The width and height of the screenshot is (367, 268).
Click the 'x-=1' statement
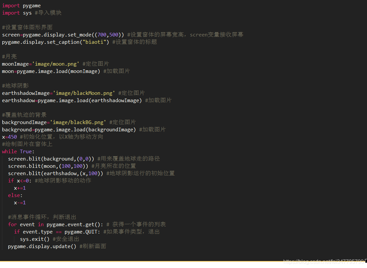[x=20, y=203]
